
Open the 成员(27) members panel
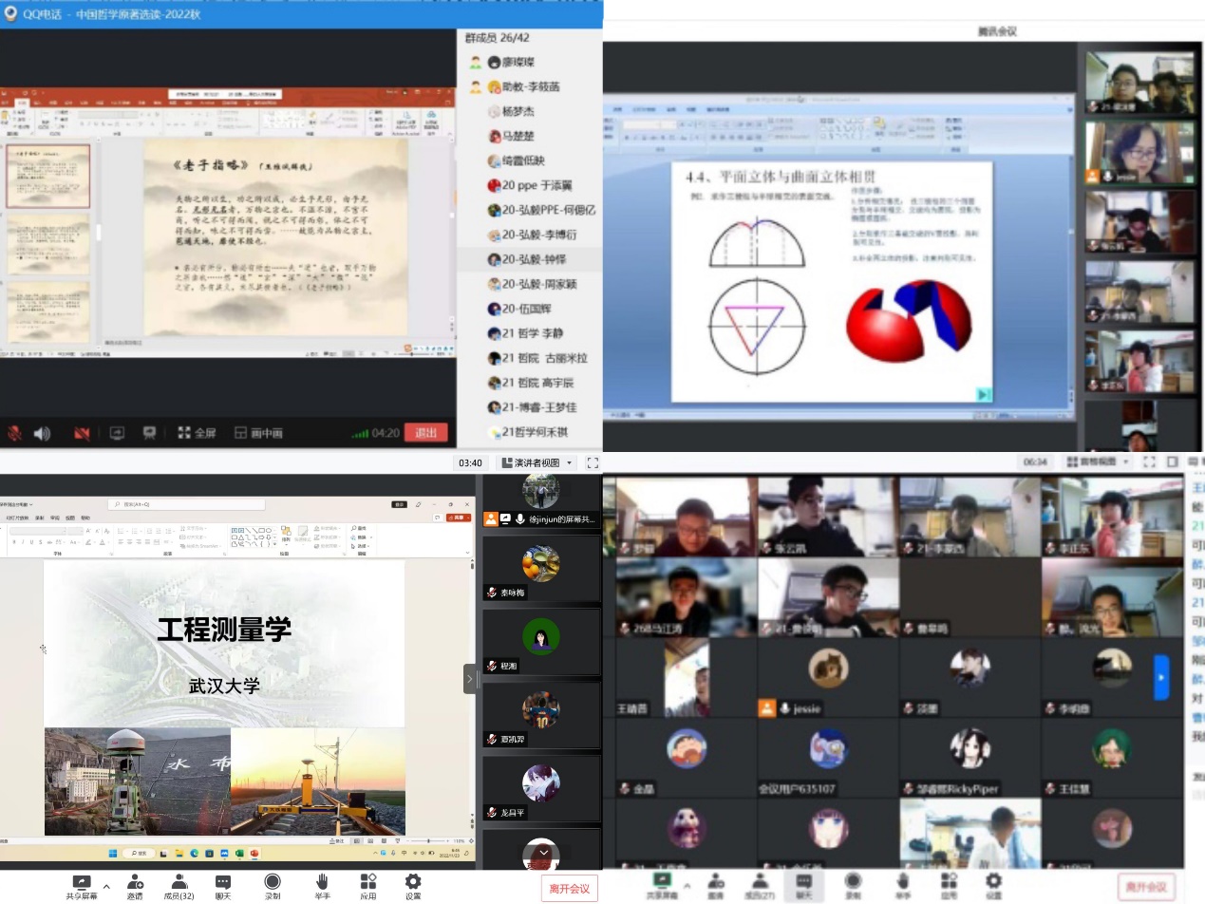point(759,886)
